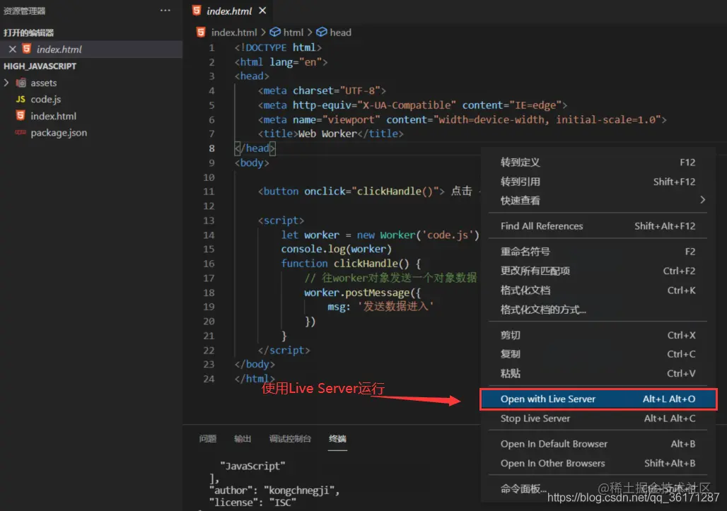Select index.html in HIGH_JAVASCRIPT tree

[x=91, y=116]
